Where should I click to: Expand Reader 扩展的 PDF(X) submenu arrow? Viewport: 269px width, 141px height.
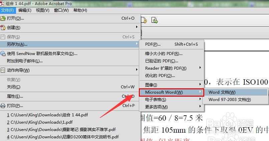point(200,68)
